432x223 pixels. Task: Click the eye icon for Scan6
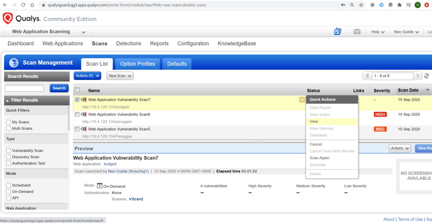84,114
